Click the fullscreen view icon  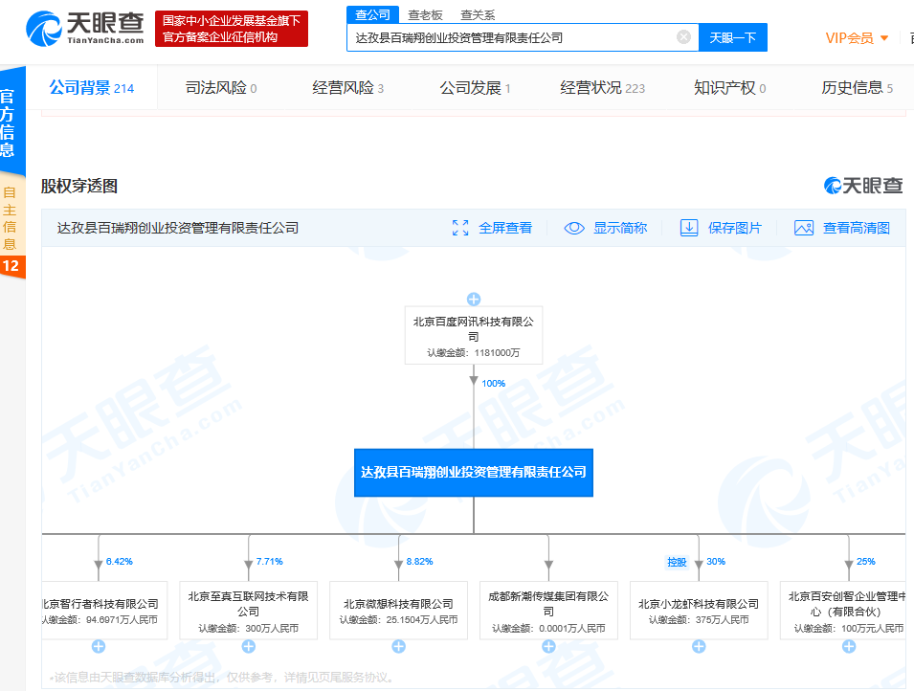tap(460, 228)
